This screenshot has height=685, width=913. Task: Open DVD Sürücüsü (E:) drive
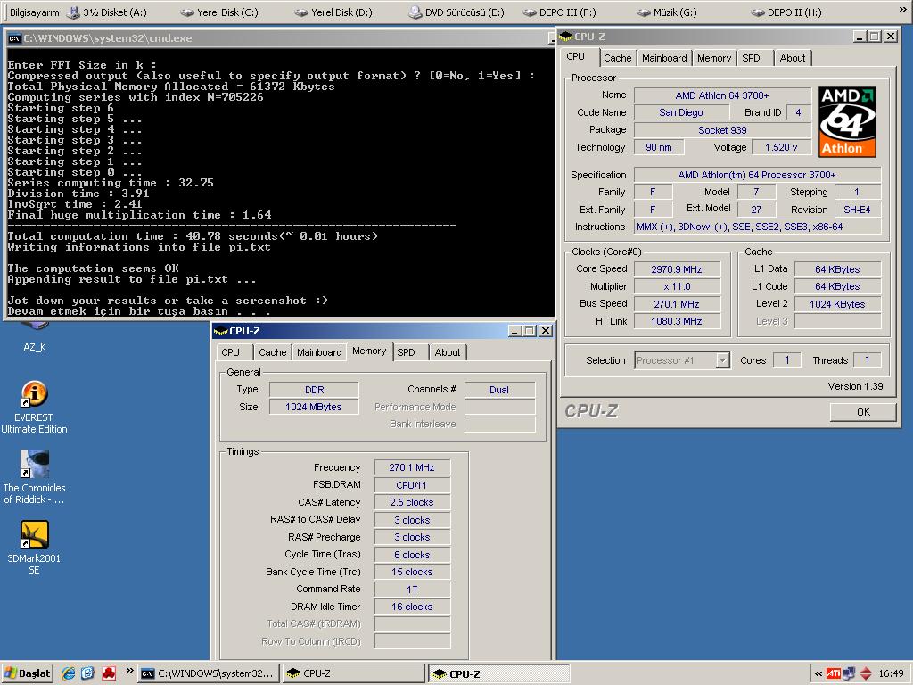pyautogui.click(x=456, y=12)
